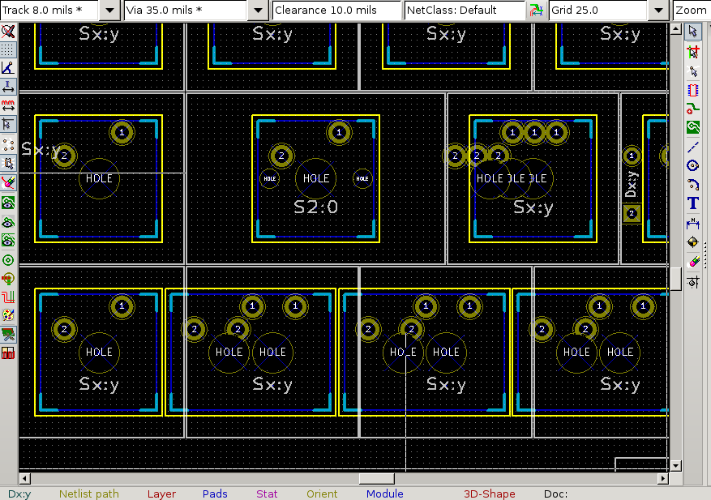Pick the Add filled zones tool
The height and width of the screenshot is (500, 711).
tap(693, 127)
